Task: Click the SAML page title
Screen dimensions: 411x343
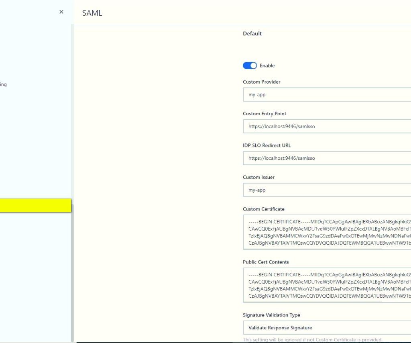Action: click(x=92, y=13)
